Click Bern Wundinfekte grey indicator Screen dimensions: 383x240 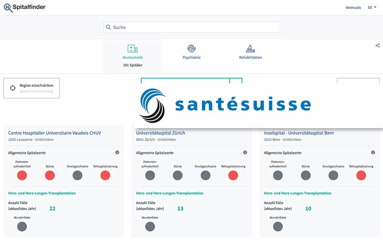[278, 227]
